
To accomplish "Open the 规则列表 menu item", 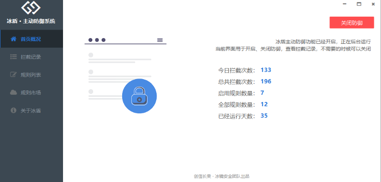I will pyautogui.click(x=32, y=75).
